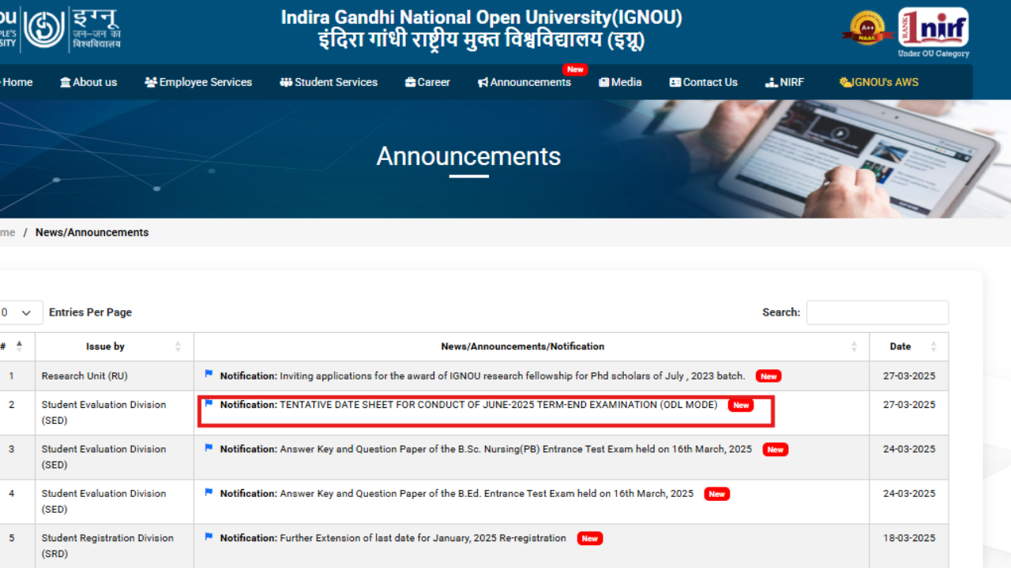This screenshot has width=1011, height=568.
Task: Open the Contact Us menu
Action: click(704, 82)
